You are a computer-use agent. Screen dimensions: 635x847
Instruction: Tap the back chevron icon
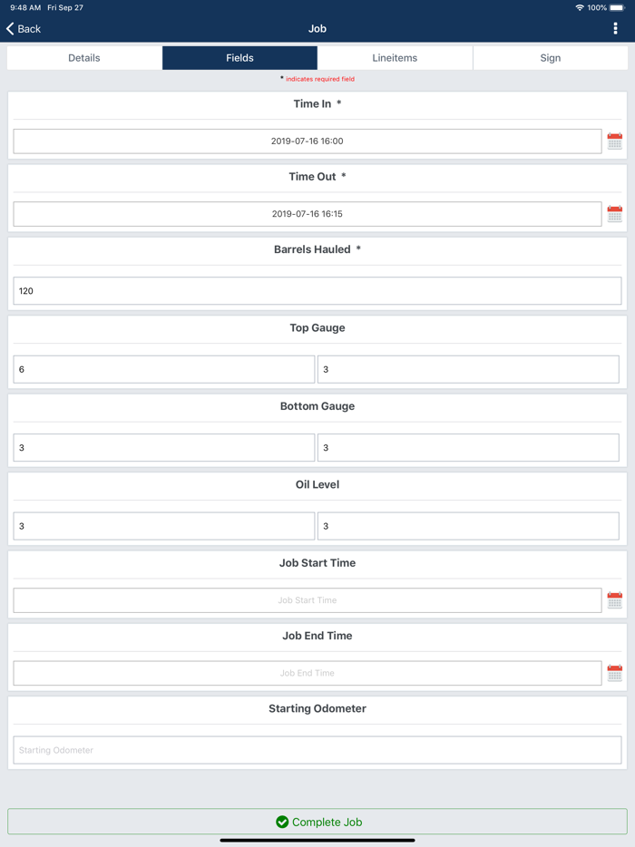[10, 28]
